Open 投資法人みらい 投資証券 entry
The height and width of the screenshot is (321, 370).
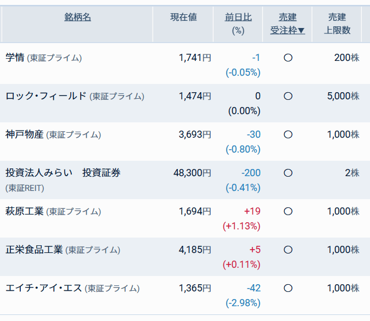pos(63,173)
